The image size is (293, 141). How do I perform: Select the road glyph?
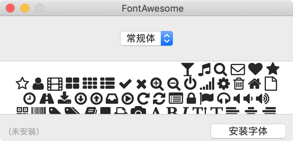(47, 98)
